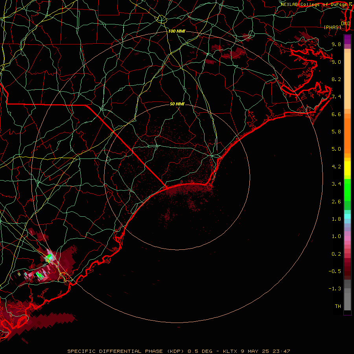Click the KLTX station identifier in caption

click(x=230, y=351)
